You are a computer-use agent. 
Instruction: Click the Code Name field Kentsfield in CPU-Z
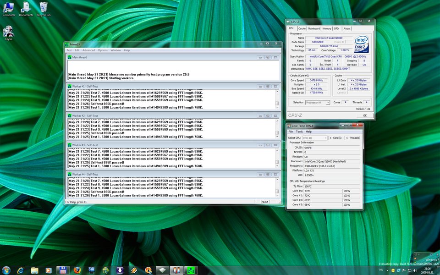coord(317,42)
